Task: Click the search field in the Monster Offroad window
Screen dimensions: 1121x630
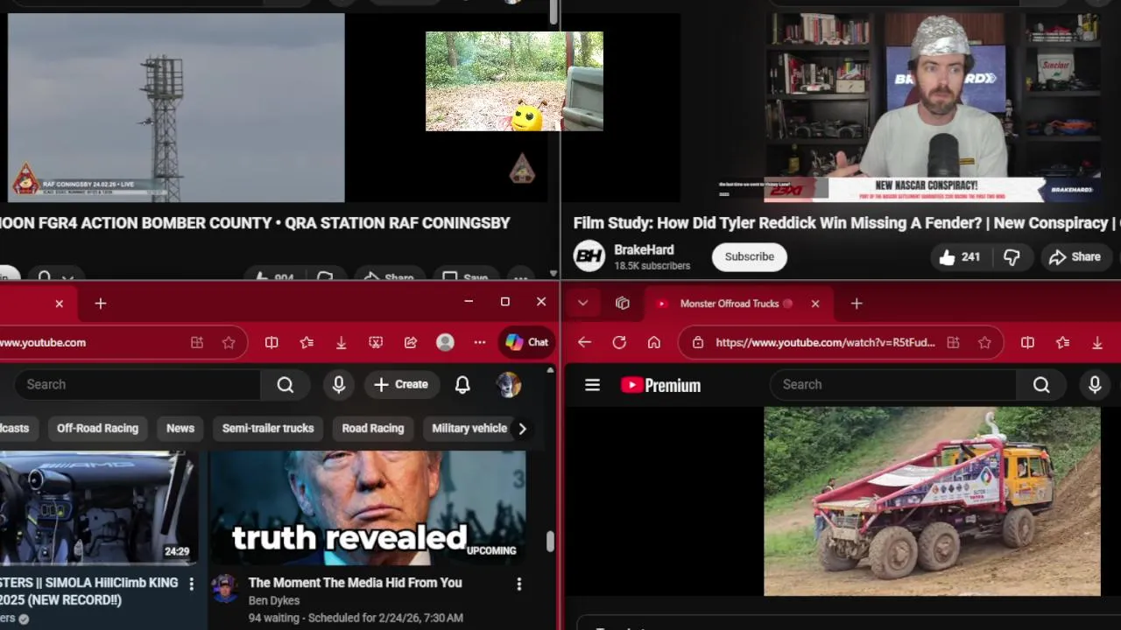Action: 893,384
